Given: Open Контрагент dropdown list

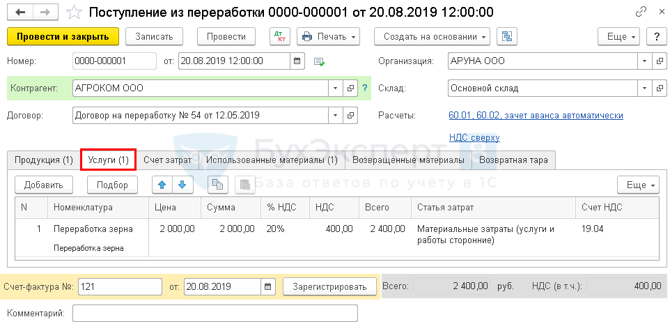Looking at the screenshot, I should pos(335,88).
